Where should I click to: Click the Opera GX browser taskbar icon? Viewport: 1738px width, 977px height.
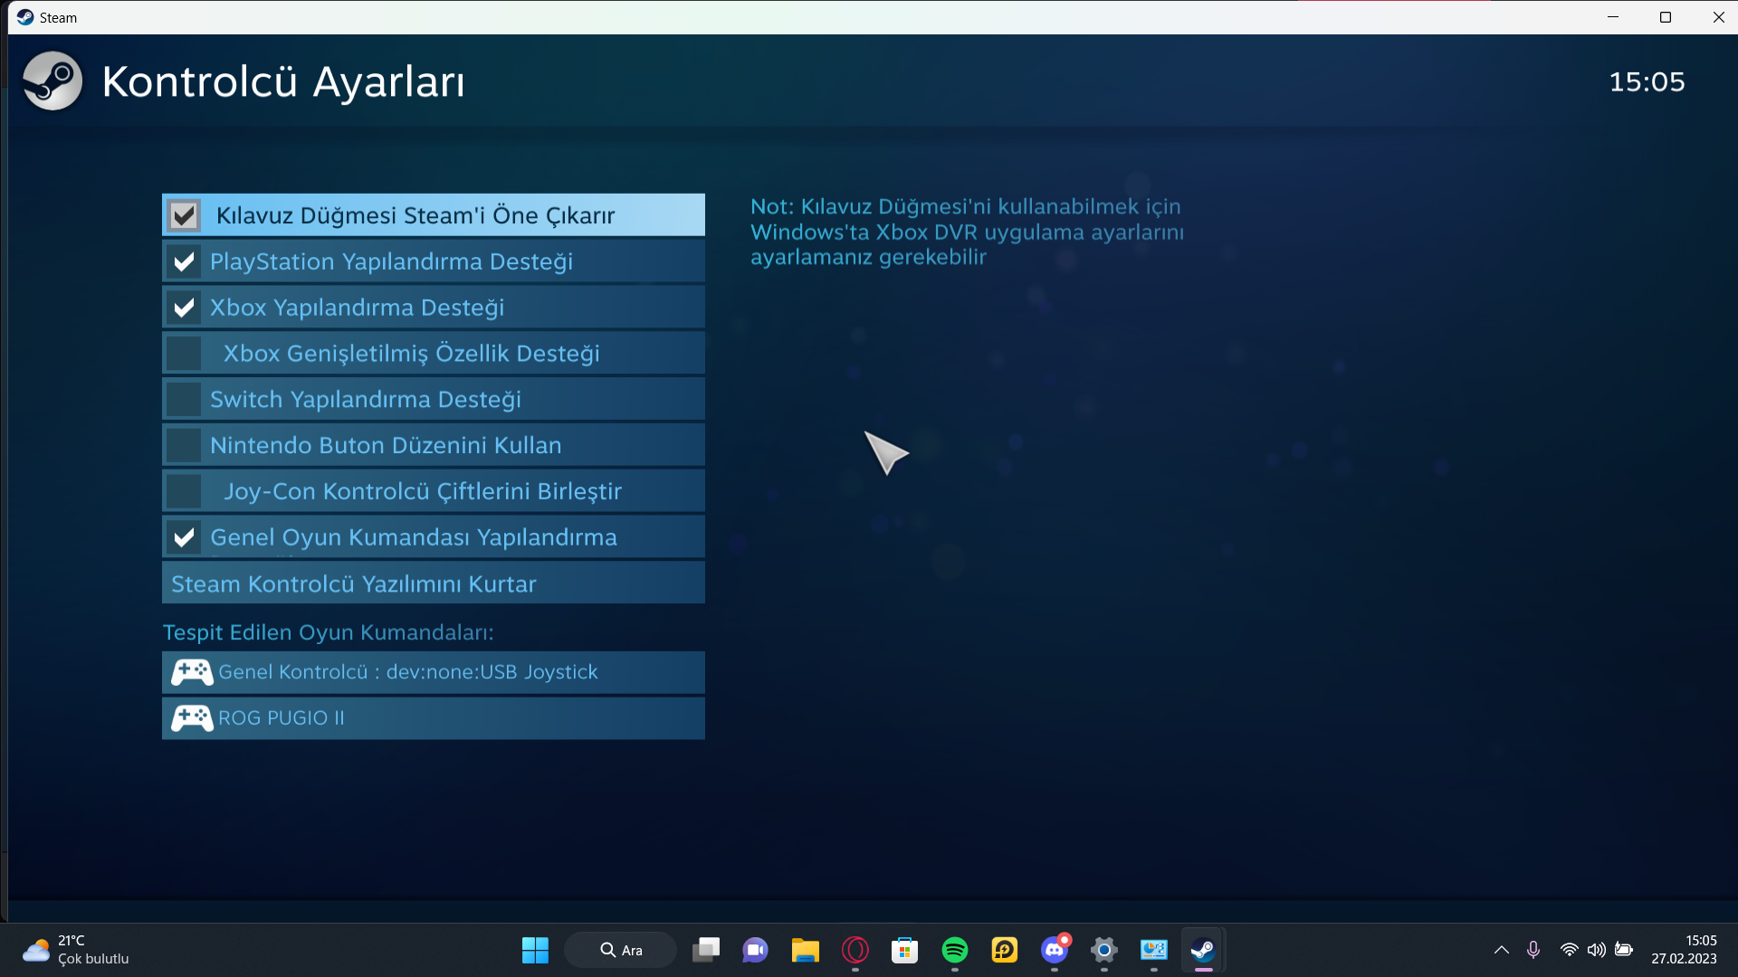(x=855, y=950)
